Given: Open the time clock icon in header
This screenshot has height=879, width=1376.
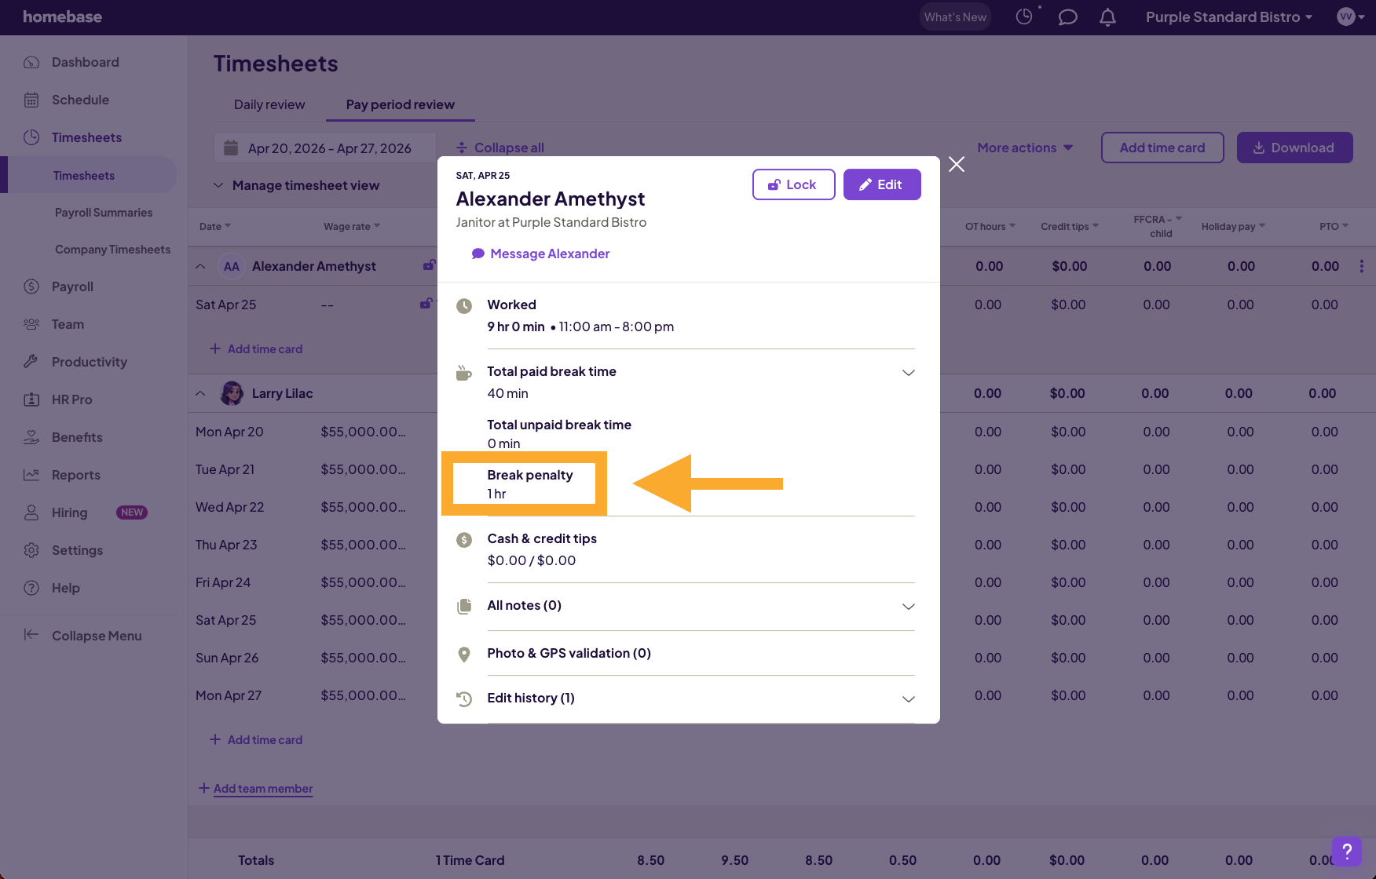Looking at the screenshot, I should (x=1024, y=16).
